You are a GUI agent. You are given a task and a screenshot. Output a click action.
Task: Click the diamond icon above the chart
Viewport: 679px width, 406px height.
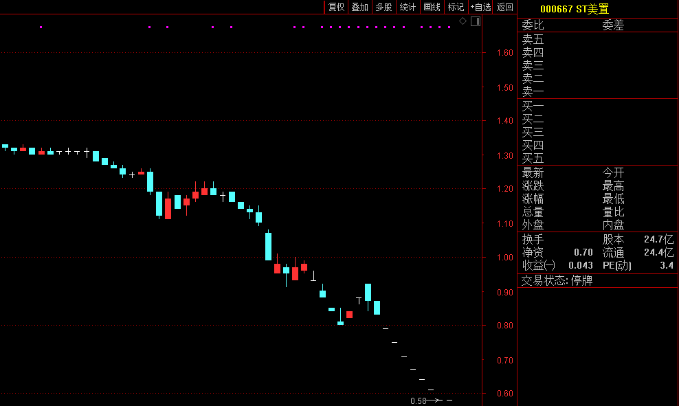[463, 21]
